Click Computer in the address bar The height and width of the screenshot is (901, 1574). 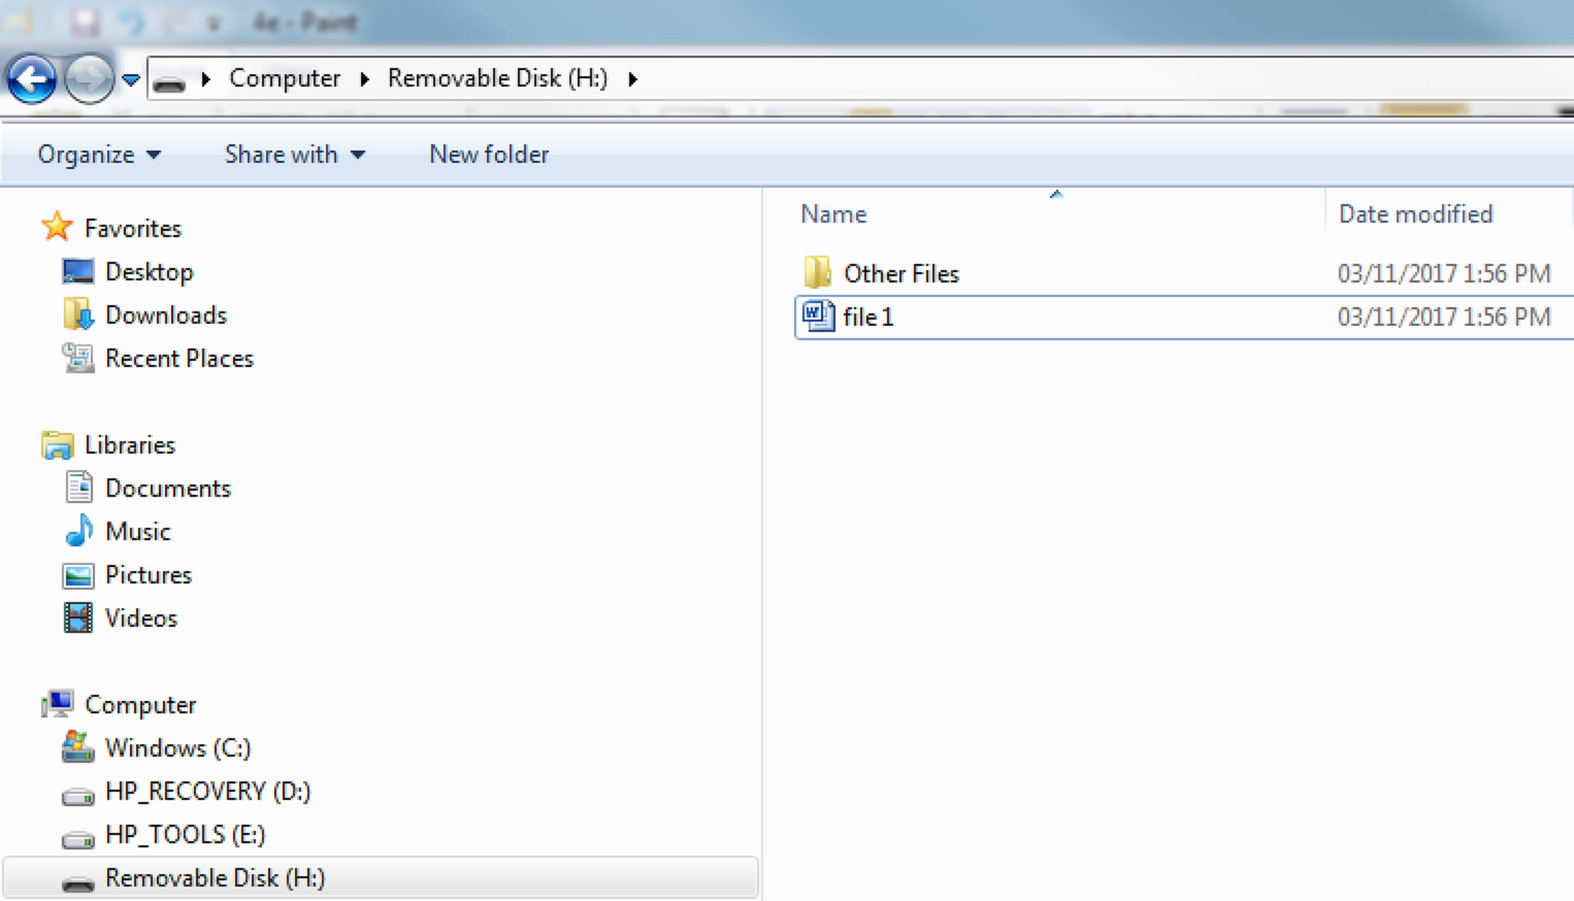[x=285, y=78]
